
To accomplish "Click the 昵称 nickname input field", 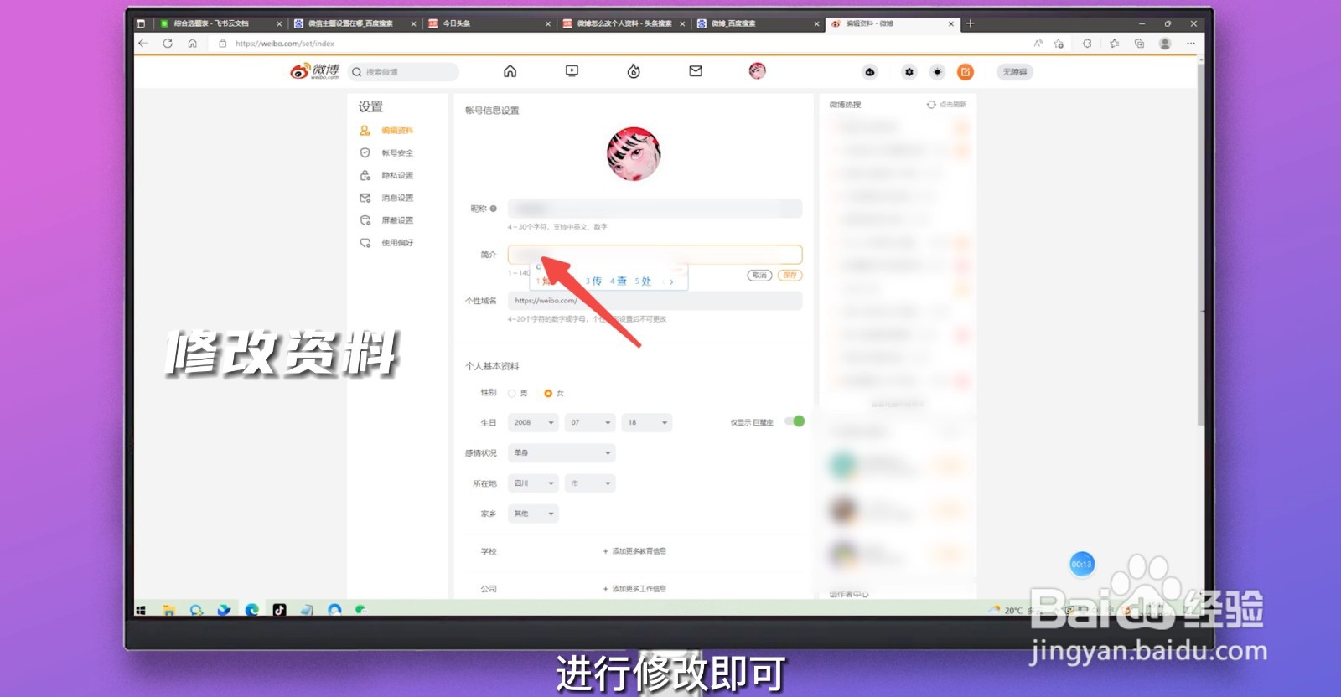I will tap(655, 209).
